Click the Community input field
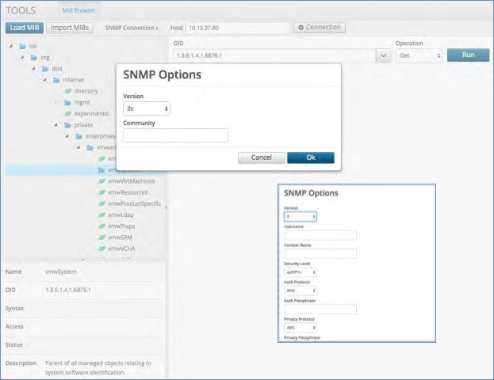 (175, 135)
